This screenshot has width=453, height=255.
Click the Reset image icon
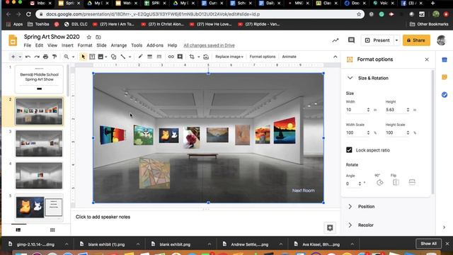pyautogui.click(x=206, y=57)
